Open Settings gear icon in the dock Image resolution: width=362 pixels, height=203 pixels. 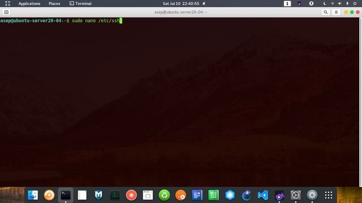(312, 195)
